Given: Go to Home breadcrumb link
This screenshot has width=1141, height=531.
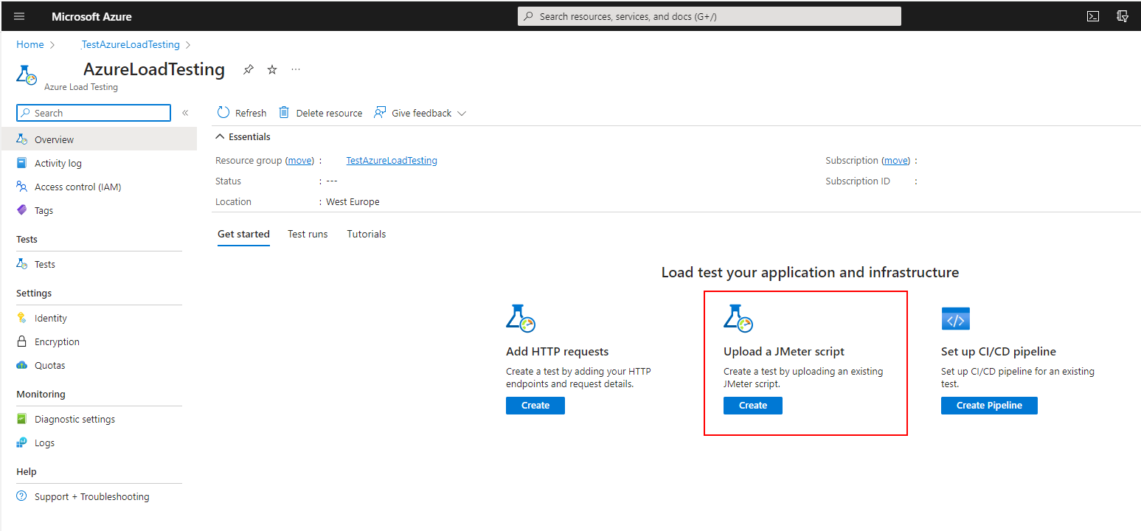Looking at the screenshot, I should [x=30, y=44].
